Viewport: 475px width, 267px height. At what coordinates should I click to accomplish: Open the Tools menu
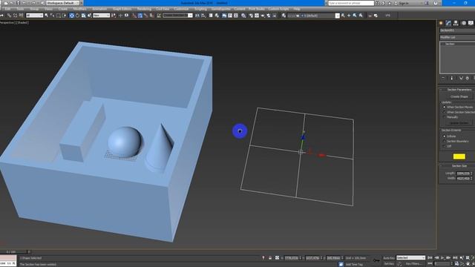point(20,9)
